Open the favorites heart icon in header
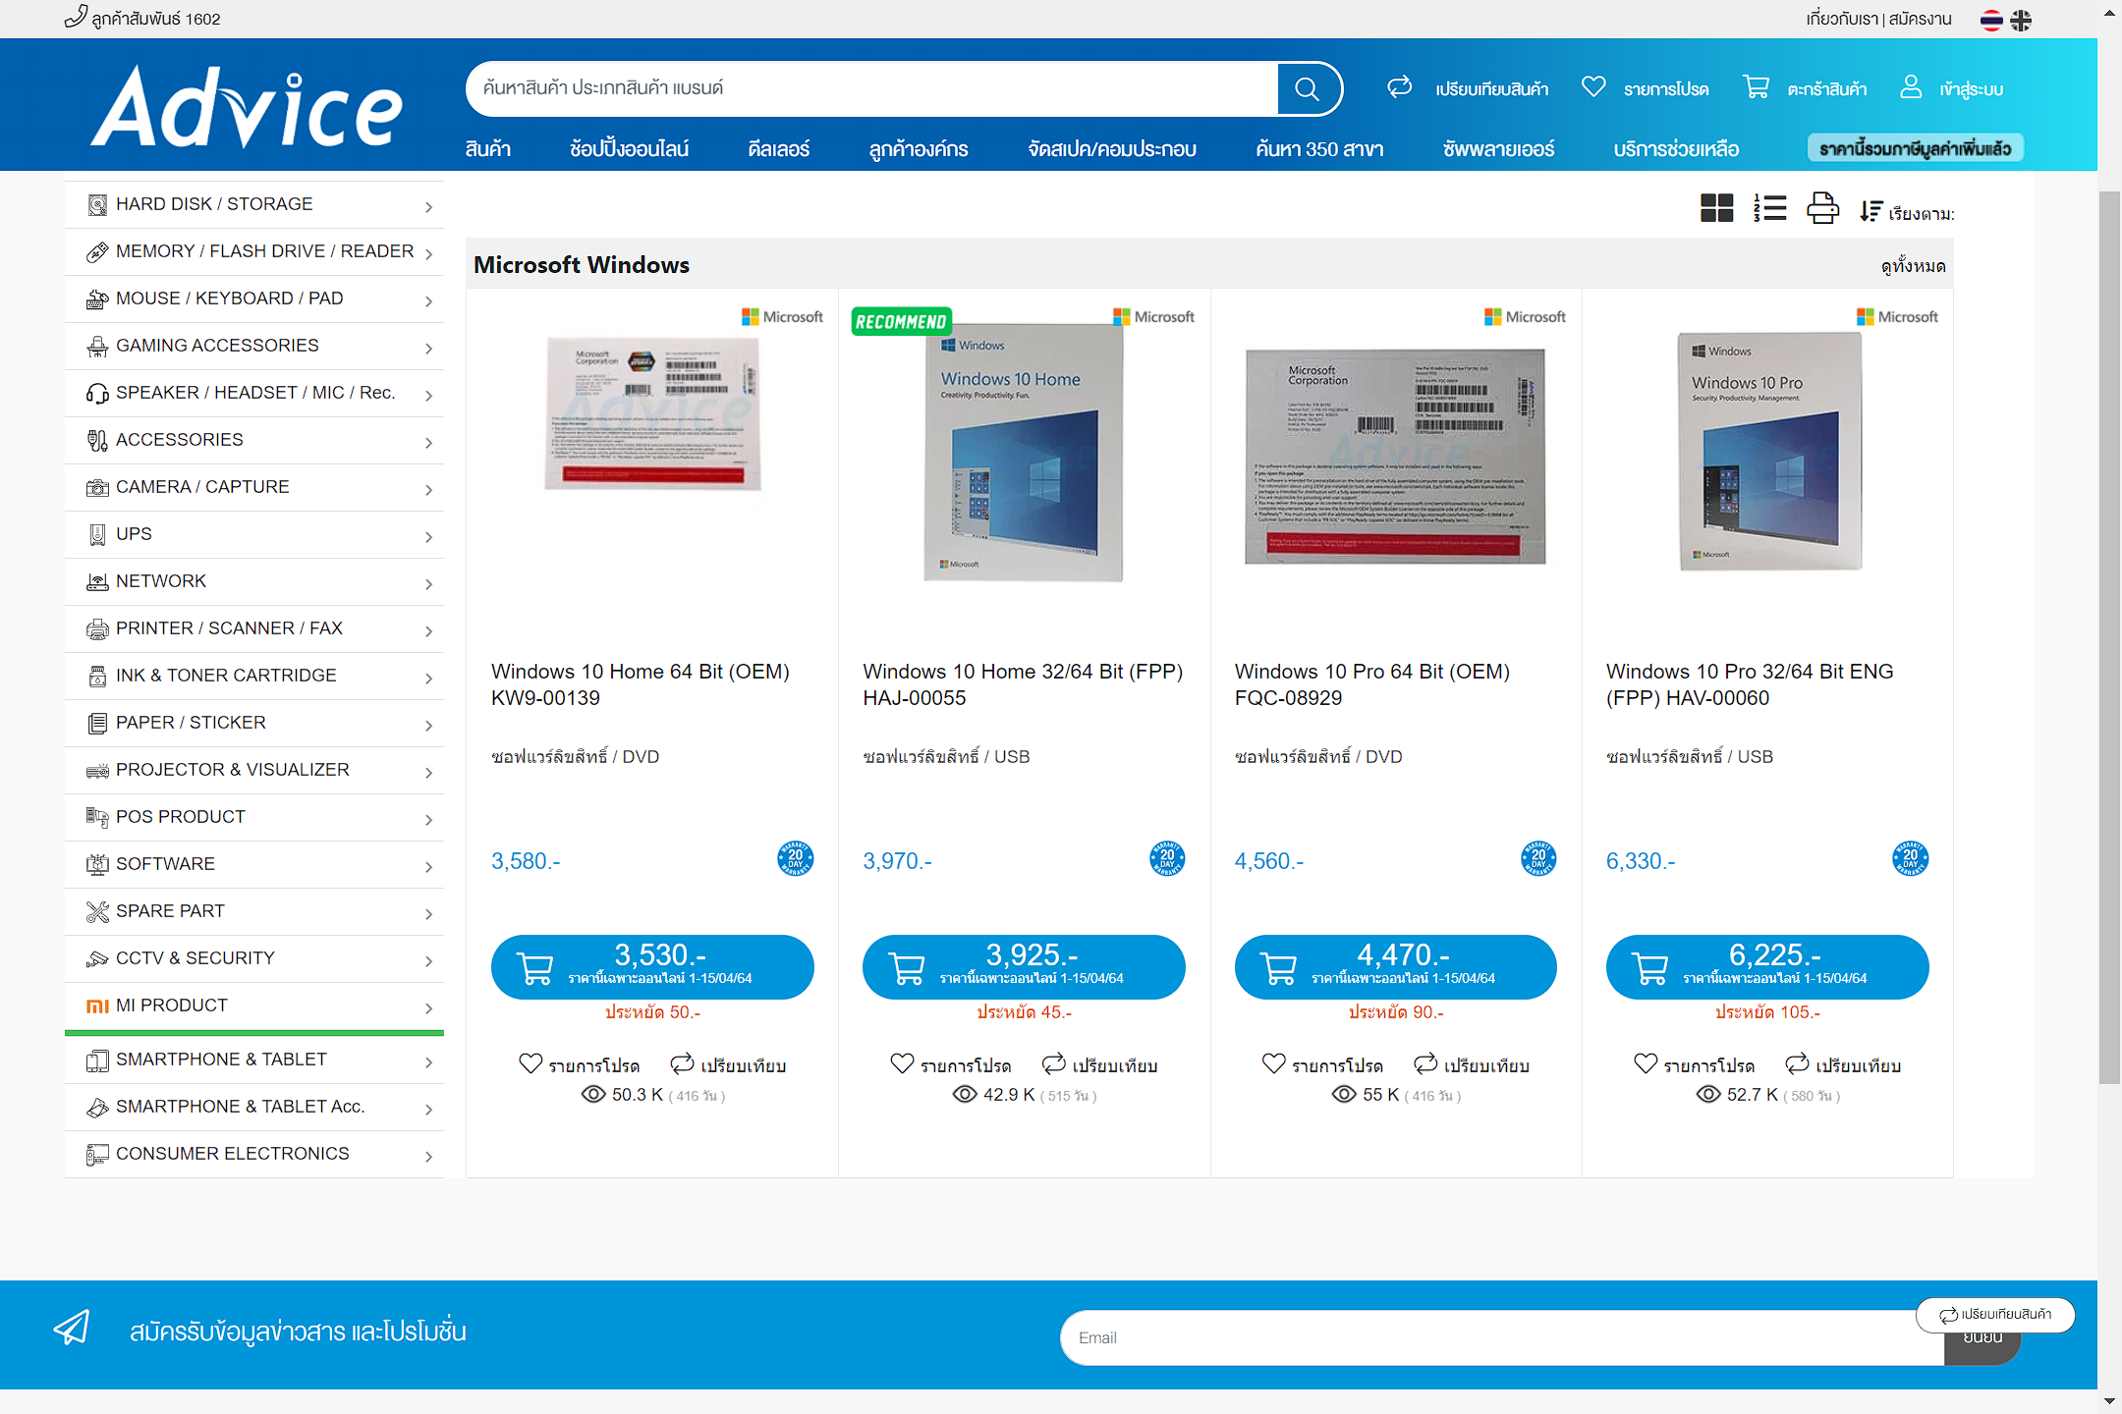The width and height of the screenshot is (2122, 1414). 1593,87
